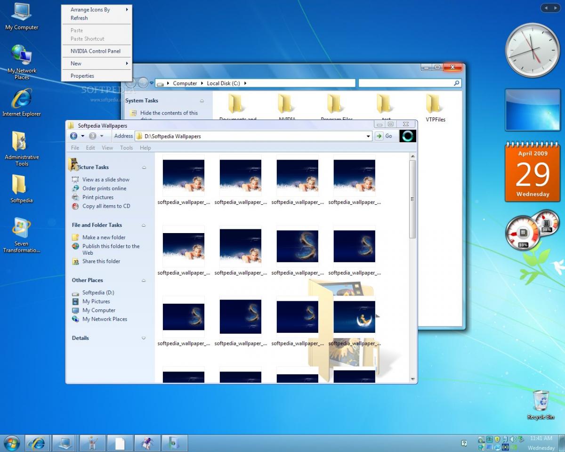Click the green Go arrow button

click(x=379, y=136)
